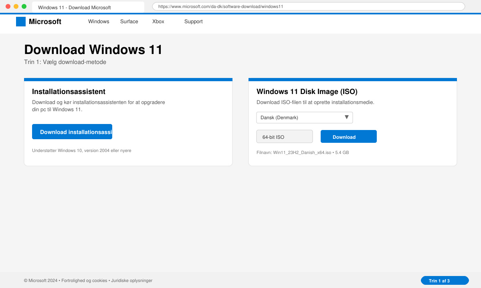Open the Xbox nav menu item
Image resolution: width=481 pixels, height=288 pixels.
(158, 22)
